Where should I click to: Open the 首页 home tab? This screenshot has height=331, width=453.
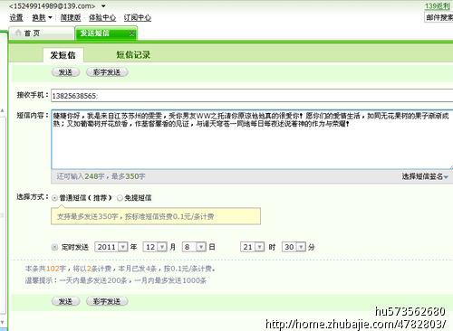point(42,33)
